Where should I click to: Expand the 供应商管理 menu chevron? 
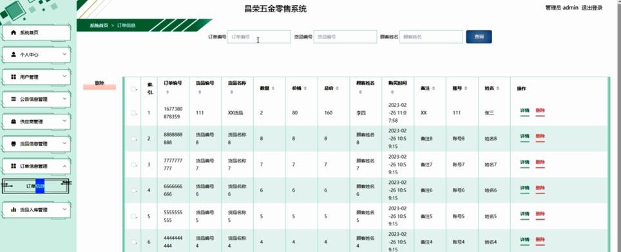pos(64,122)
